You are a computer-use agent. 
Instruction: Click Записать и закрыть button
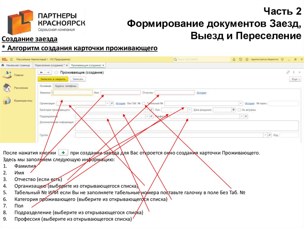click(53, 79)
